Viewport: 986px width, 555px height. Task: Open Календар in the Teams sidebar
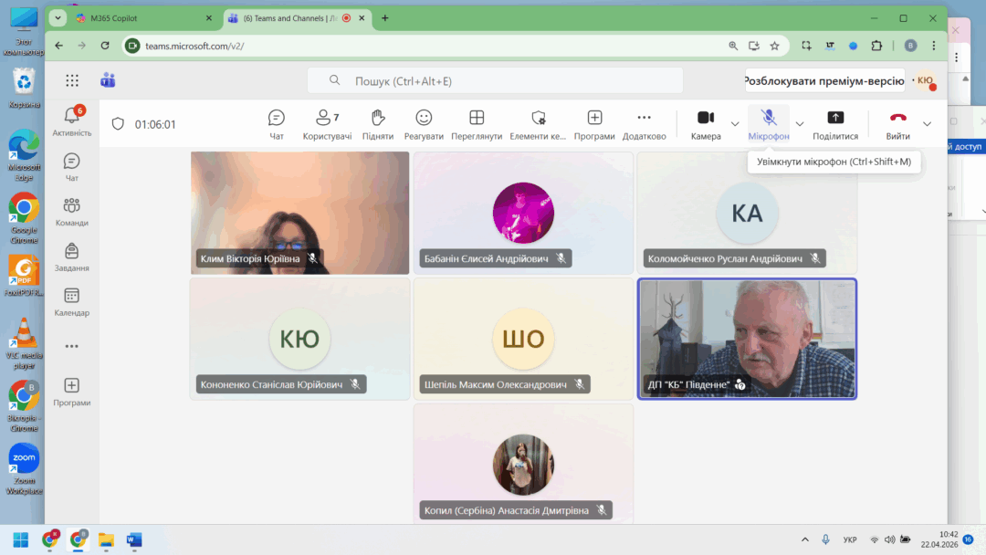[71, 301]
